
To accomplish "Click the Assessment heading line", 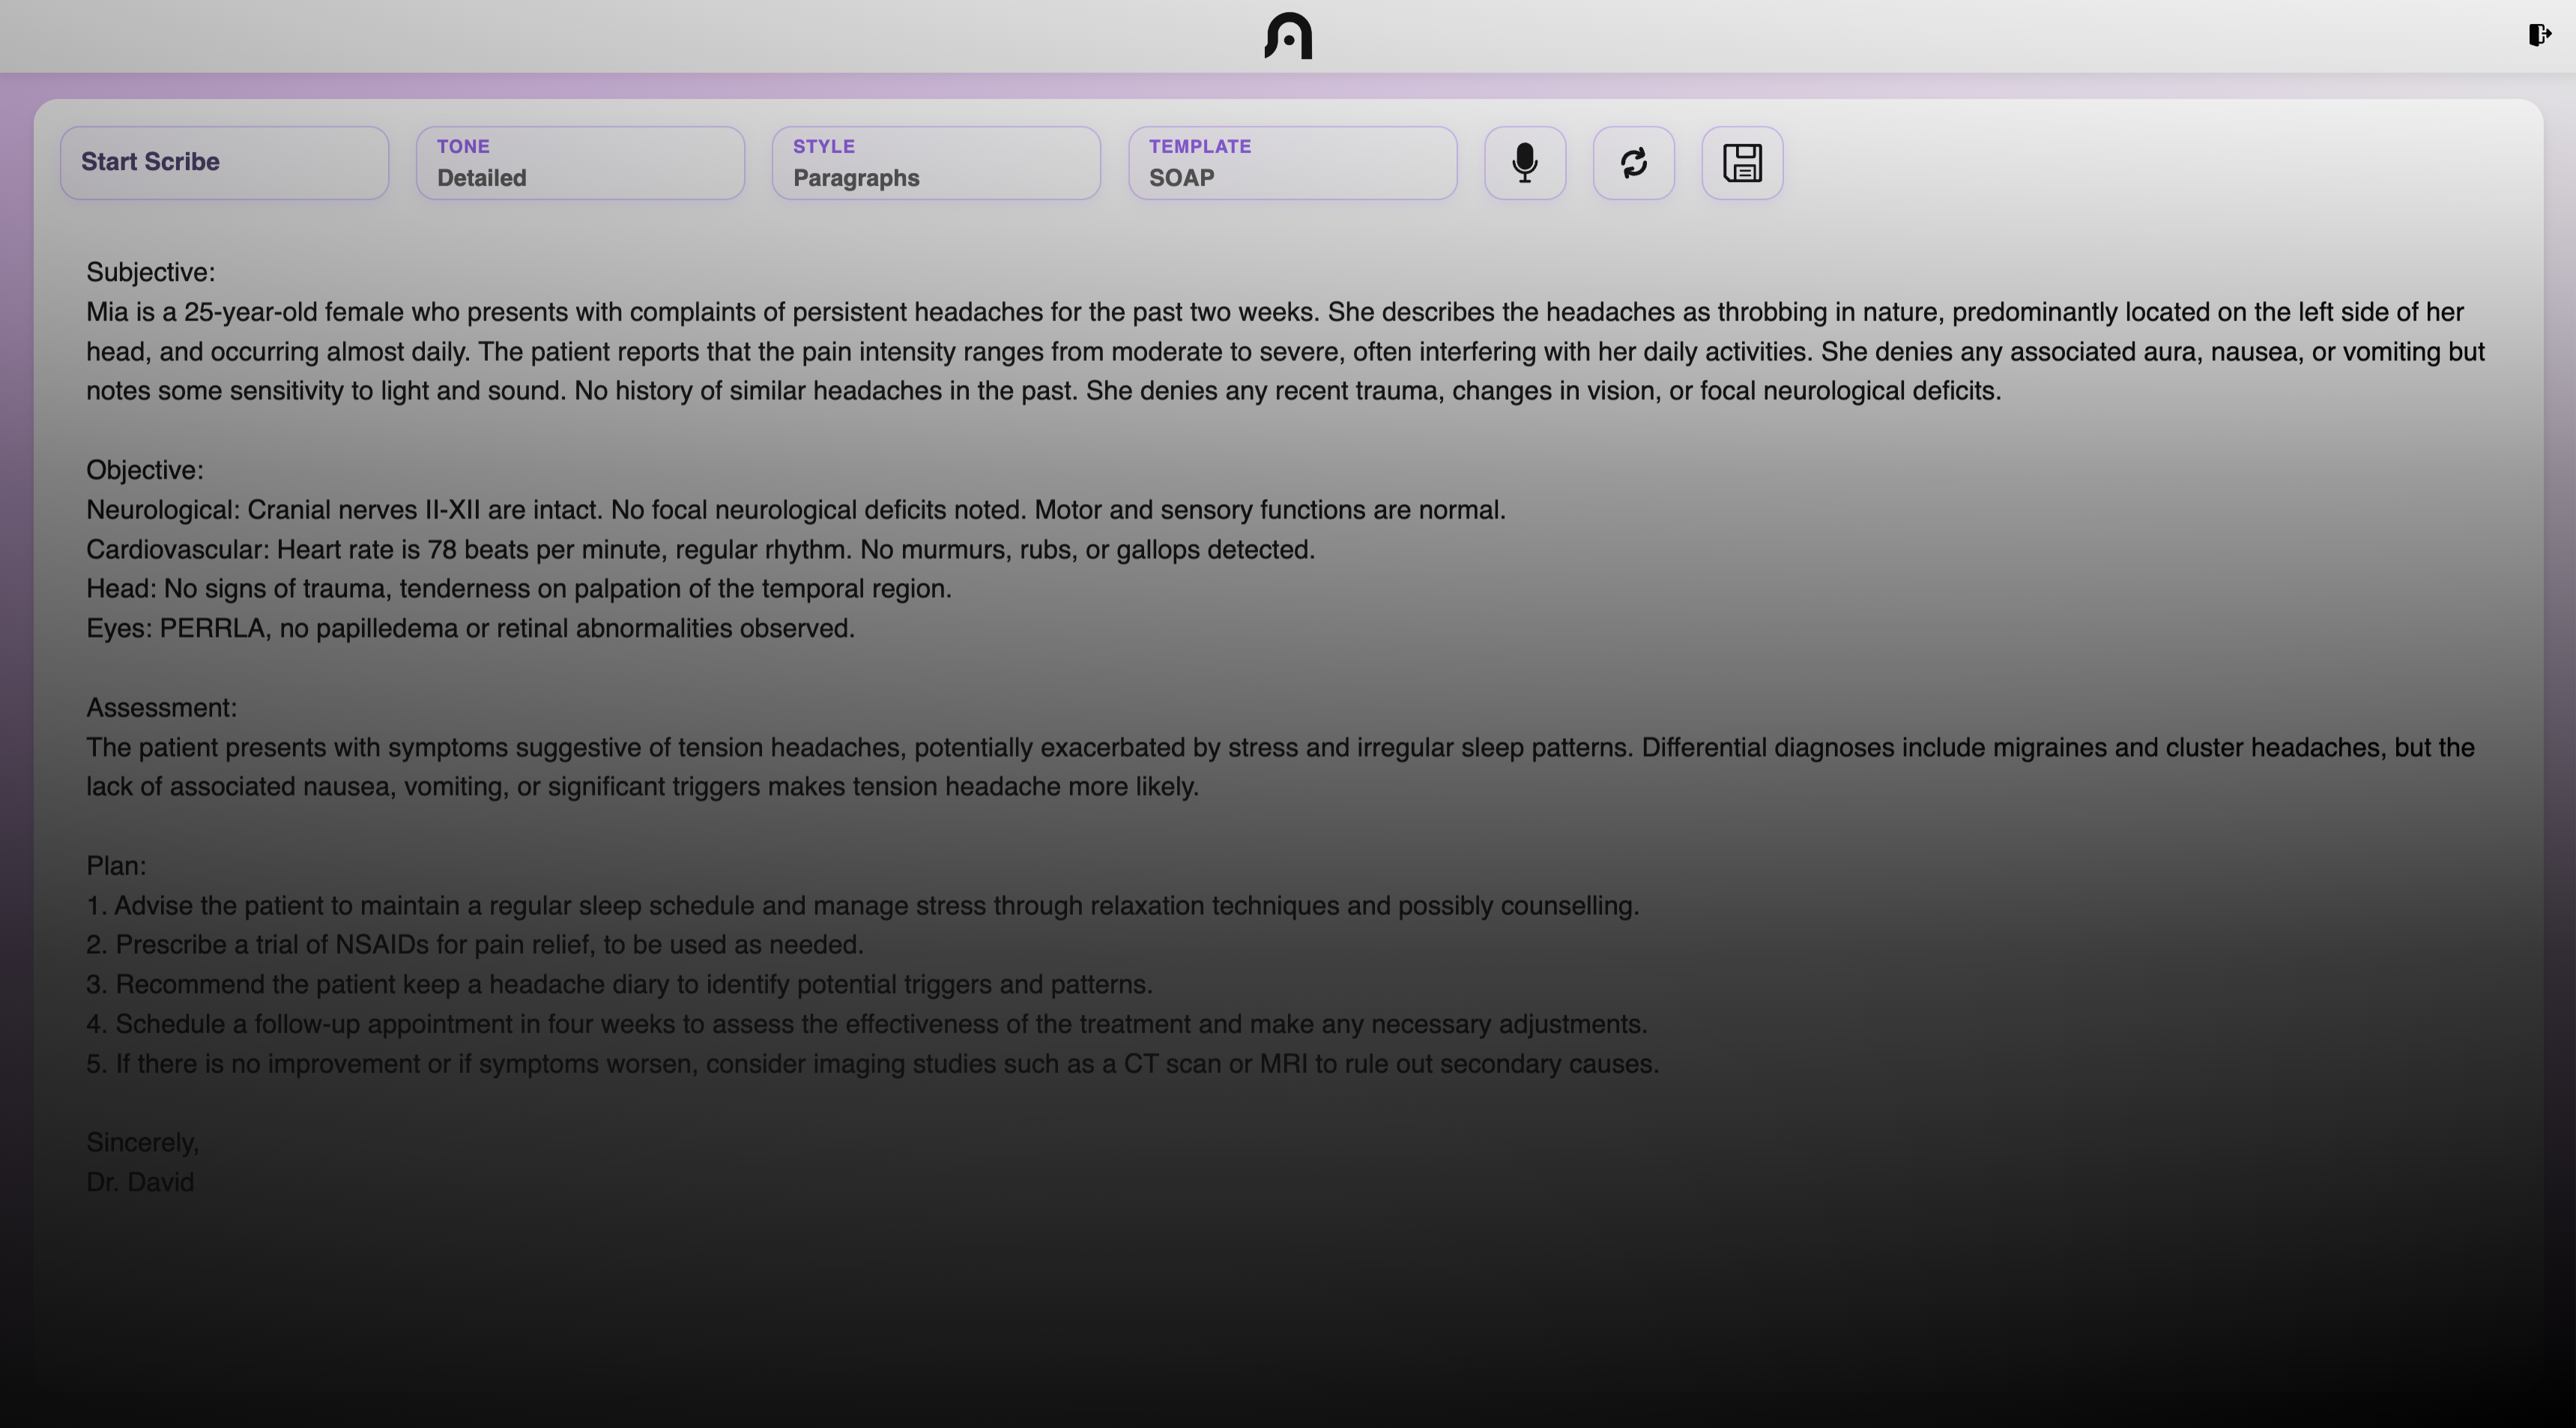I will [161, 708].
